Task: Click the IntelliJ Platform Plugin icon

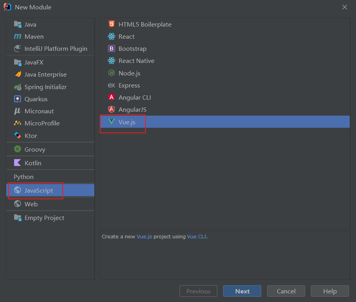Action: click(18, 48)
